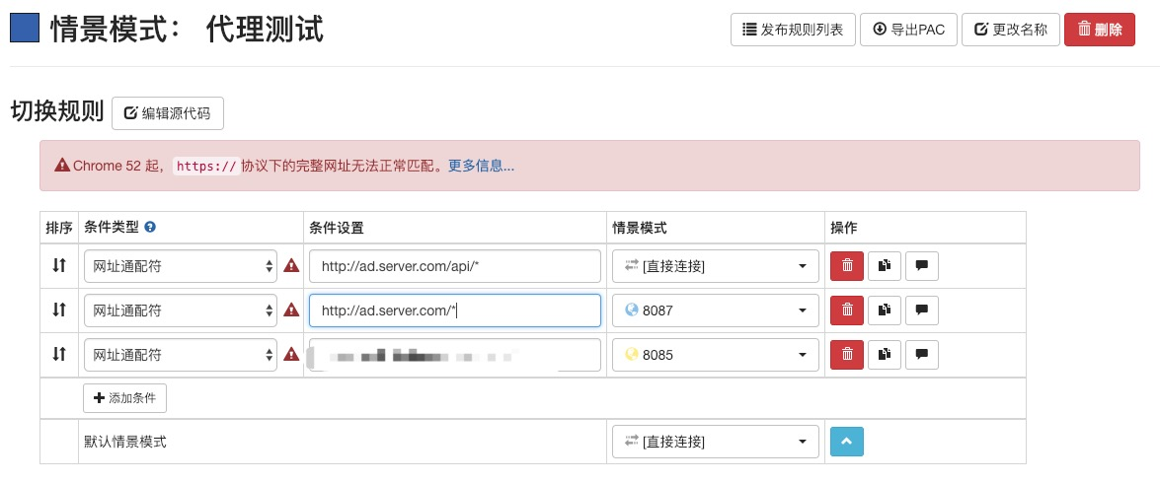Viewport: 1160px width, 483px height.
Task: Add a note to the 8087 rule
Action: pyautogui.click(x=922, y=310)
